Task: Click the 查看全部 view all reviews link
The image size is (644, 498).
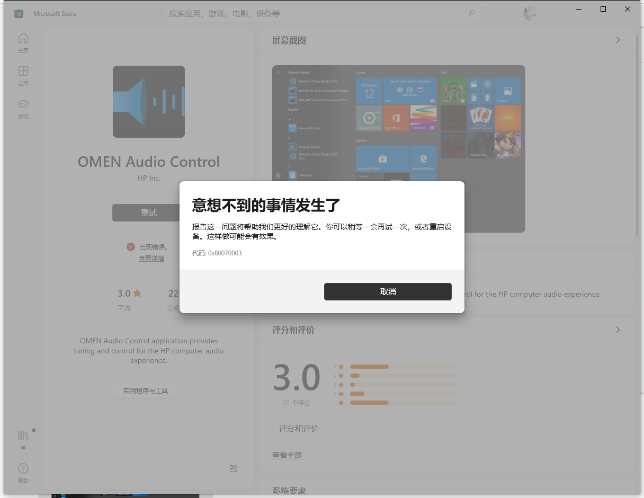Action: coord(287,455)
